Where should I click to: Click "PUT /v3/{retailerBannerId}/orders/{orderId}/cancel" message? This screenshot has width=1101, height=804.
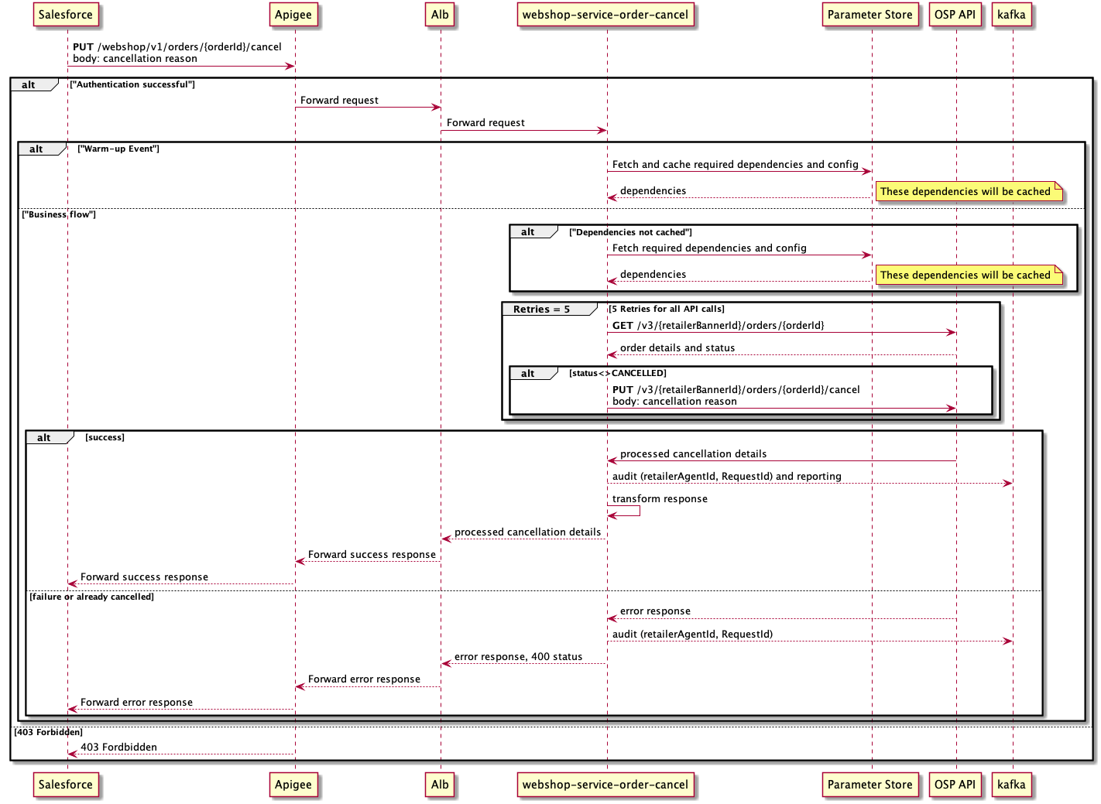[736, 390]
